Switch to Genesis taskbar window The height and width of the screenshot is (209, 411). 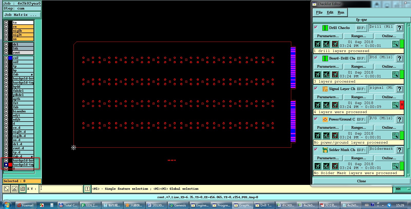coord(178,205)
